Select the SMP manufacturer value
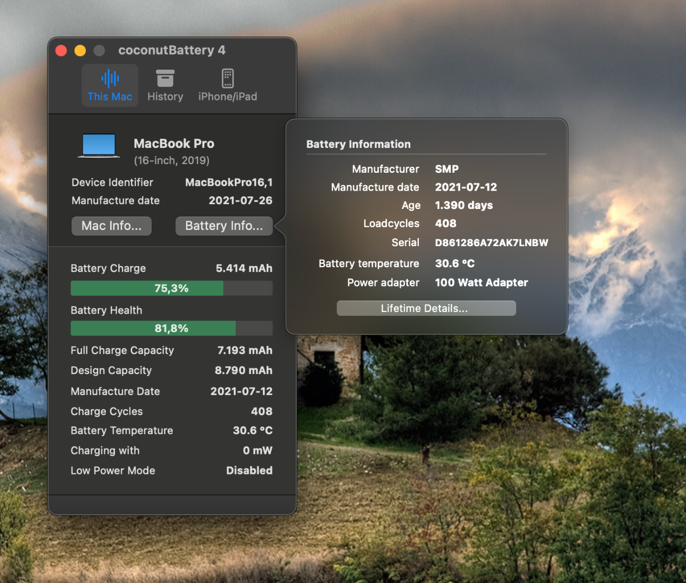 [x=447, y=169]
